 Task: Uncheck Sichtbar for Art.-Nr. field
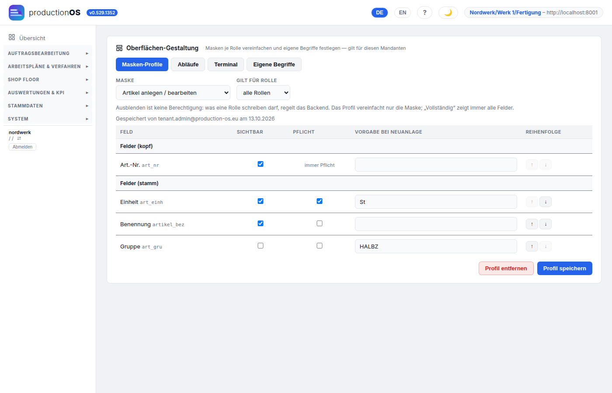pos(261,164)
